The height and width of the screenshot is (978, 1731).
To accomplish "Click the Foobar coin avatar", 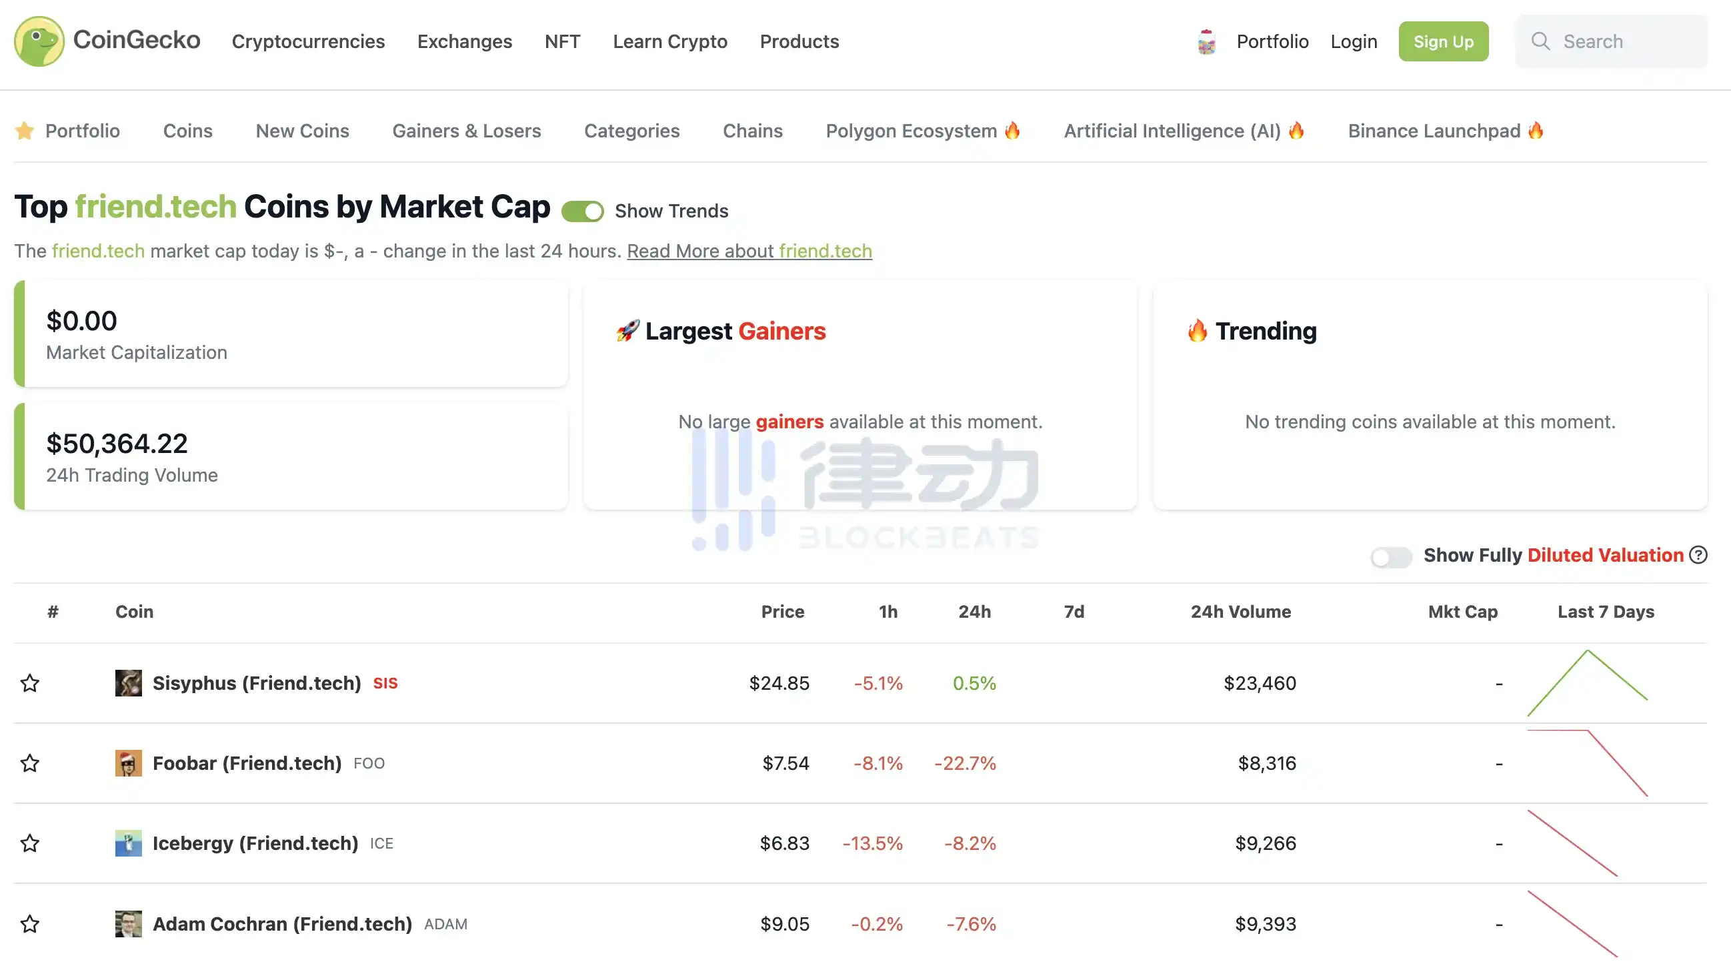I will [128, 763].
